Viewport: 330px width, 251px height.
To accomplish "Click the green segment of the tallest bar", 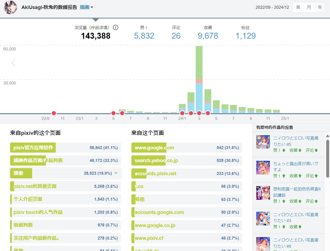I will coord(199,62).
